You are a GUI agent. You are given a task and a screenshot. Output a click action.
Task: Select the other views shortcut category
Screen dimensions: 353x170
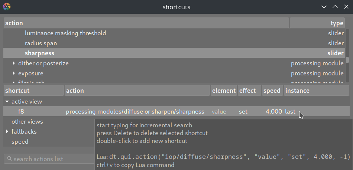[27, 122]
